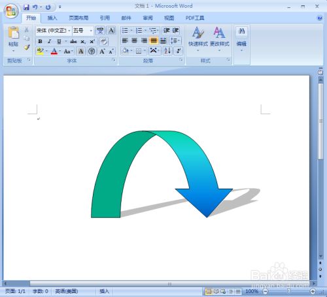Switch to outline view

click(231, 291)
